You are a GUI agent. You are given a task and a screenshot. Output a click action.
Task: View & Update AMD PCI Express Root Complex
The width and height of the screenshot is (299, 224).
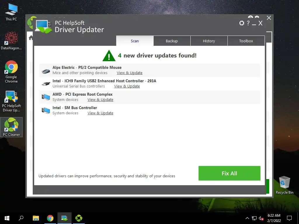click(100, 100)
